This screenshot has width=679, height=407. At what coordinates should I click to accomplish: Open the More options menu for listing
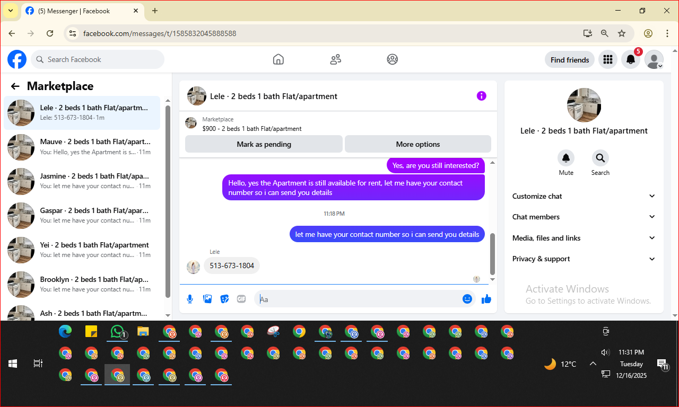[x=418, y=144]
